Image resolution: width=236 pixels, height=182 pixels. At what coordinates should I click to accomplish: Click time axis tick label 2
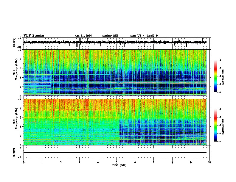pos(61,162)
